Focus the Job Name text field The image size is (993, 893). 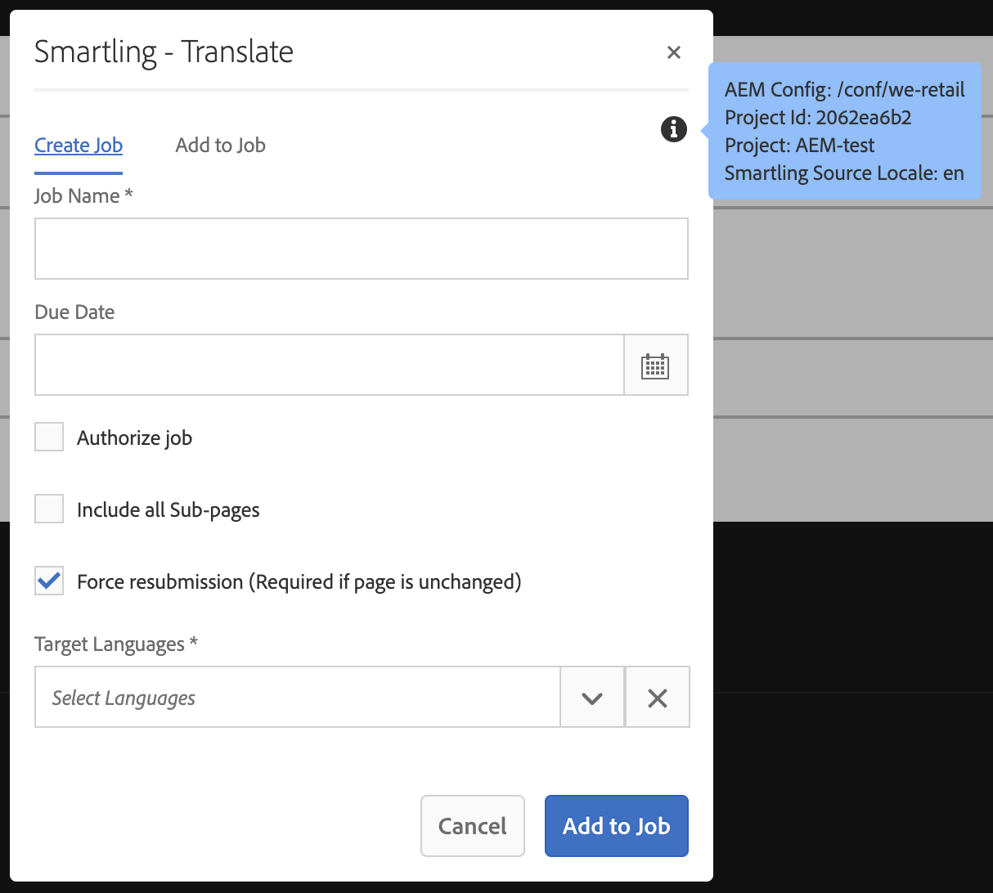[361, 249]
